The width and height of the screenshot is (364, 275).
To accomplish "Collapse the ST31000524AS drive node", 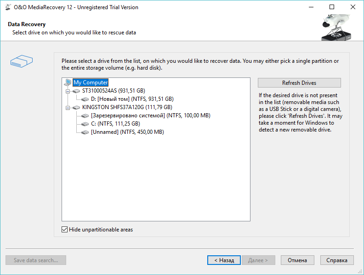I will click(68, 91).
